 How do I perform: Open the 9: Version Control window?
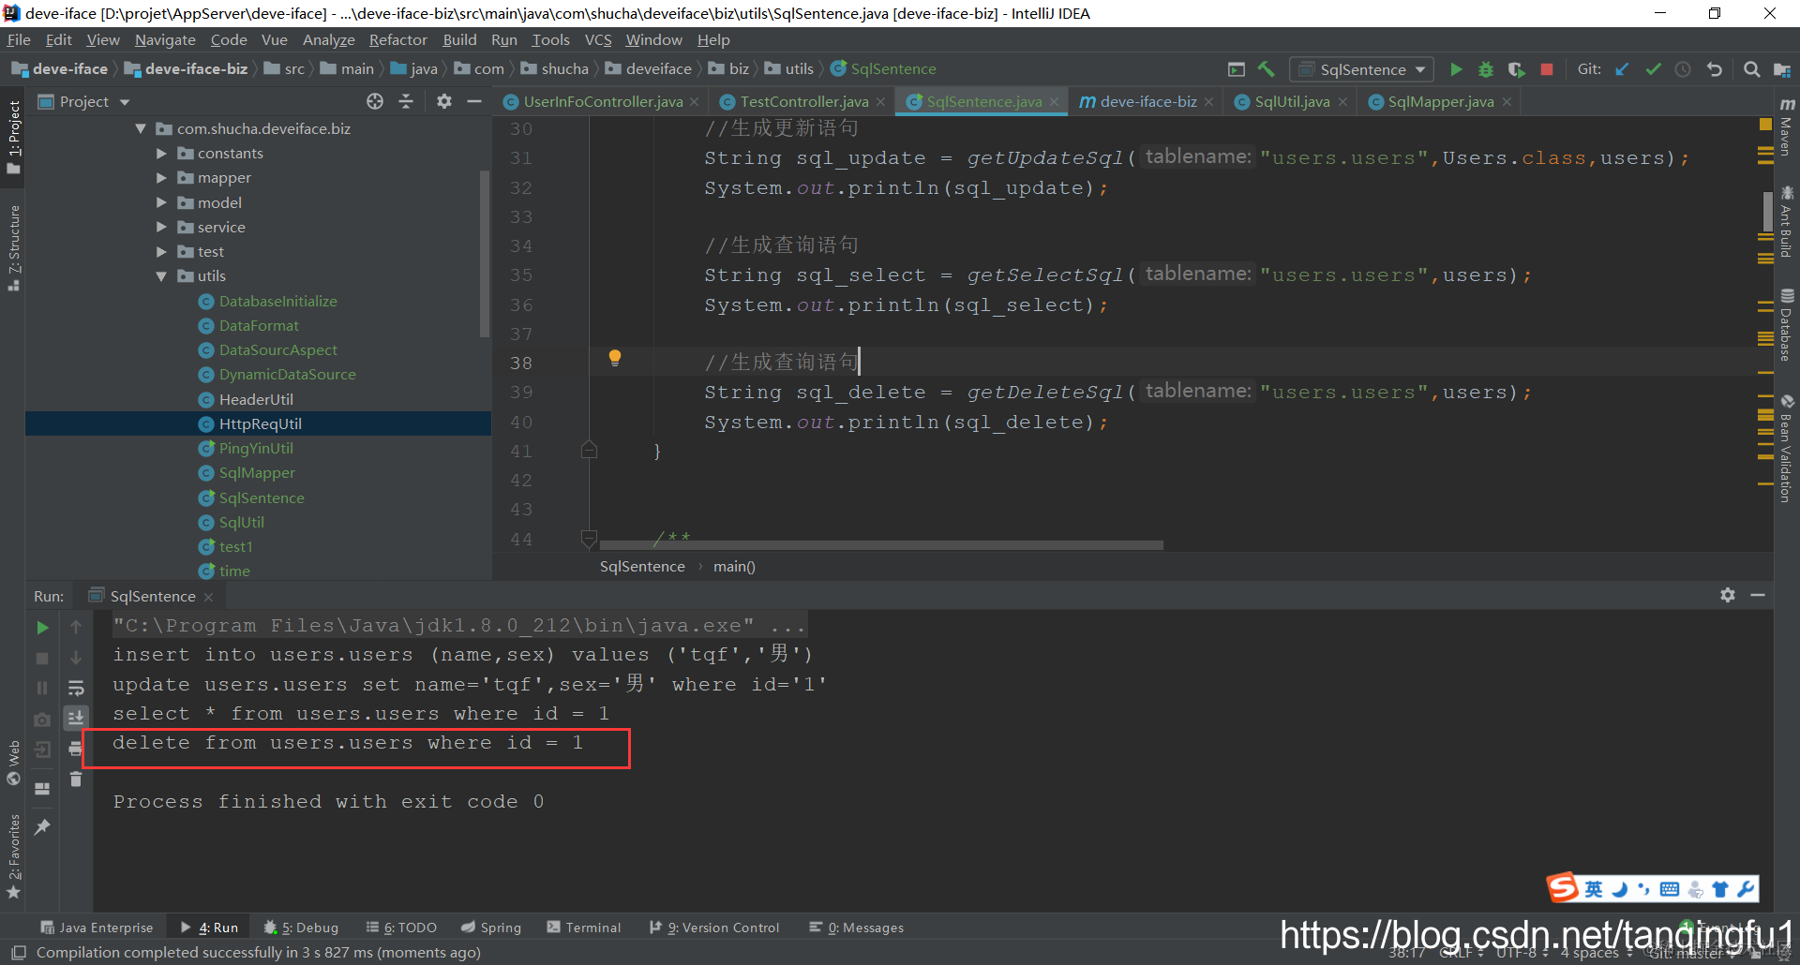pyautogui.click(x=714, y=928)
